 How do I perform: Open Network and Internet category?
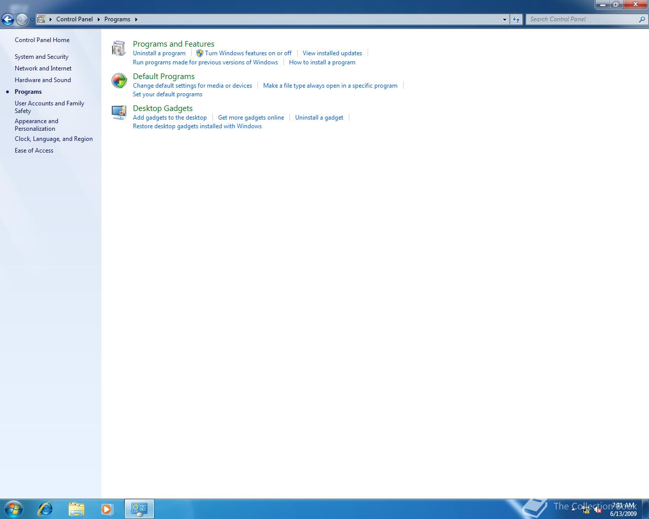43,68
